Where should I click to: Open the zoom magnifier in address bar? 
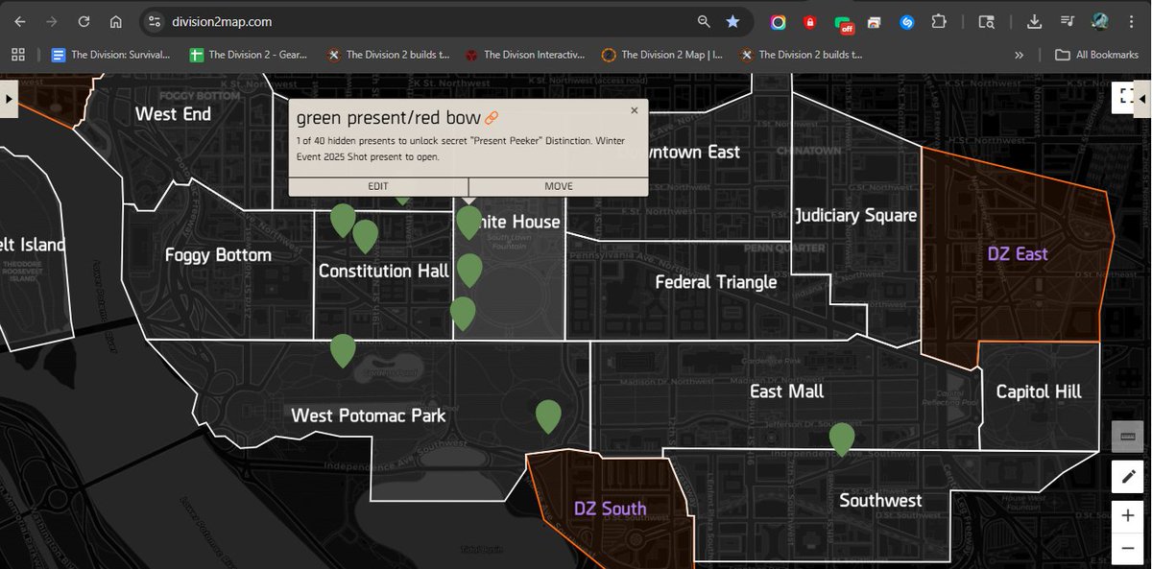[x=704, y=21]
